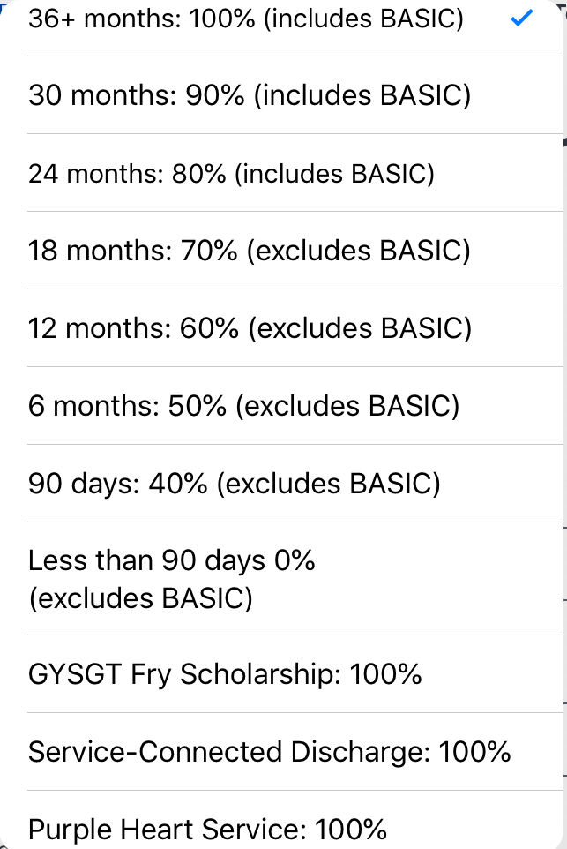Tap the 60% service tier row

(250, 328)
